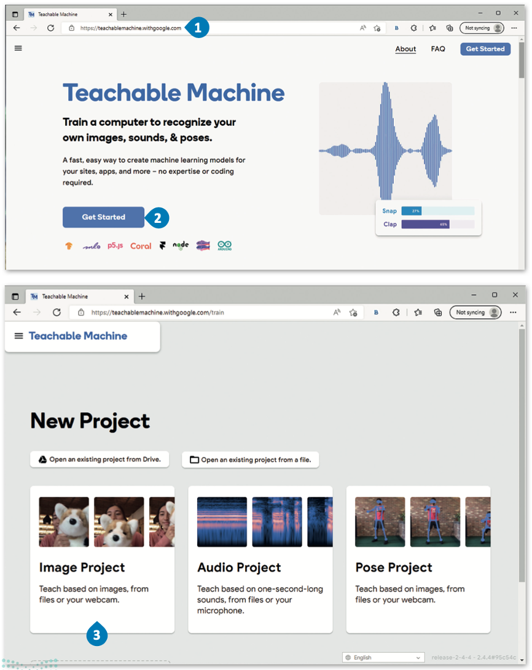The width and height of the screenshot is (532, 670).
Task: Click the blue B icon in the homepage window toolbar
Action: pos(397,28)
